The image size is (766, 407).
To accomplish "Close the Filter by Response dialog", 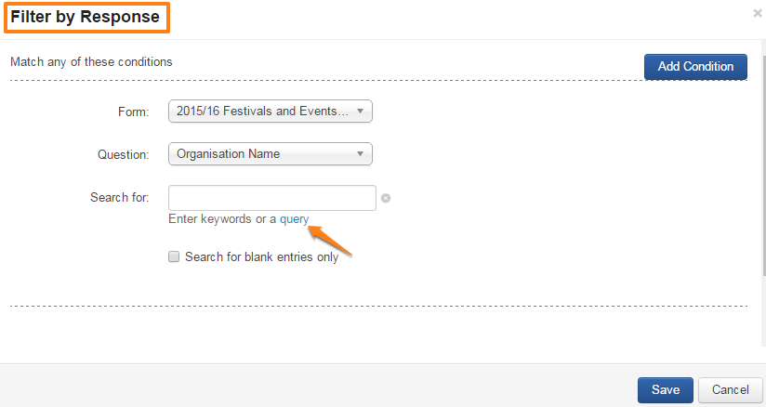I will click(758, 14).
